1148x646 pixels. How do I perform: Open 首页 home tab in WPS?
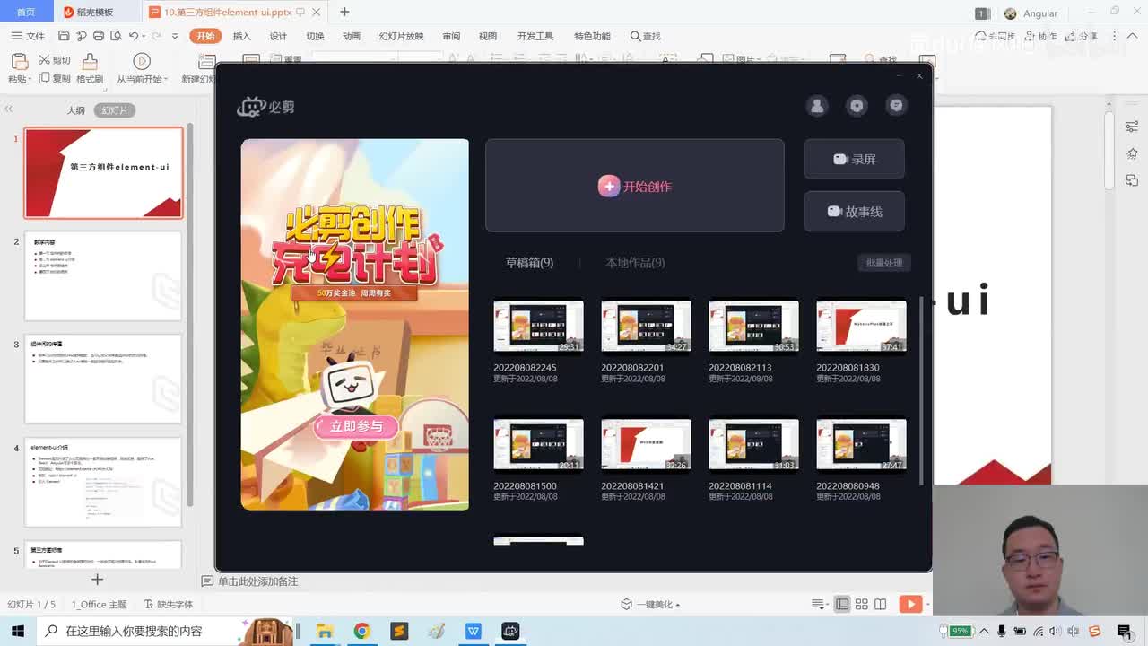(26, 13)
